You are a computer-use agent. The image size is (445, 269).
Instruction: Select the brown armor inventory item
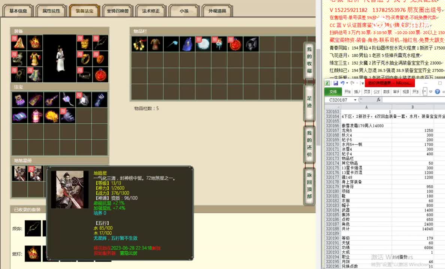tap(155, 44)
